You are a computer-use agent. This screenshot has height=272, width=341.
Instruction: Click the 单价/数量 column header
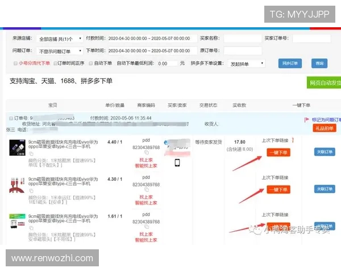coord(115,105)
